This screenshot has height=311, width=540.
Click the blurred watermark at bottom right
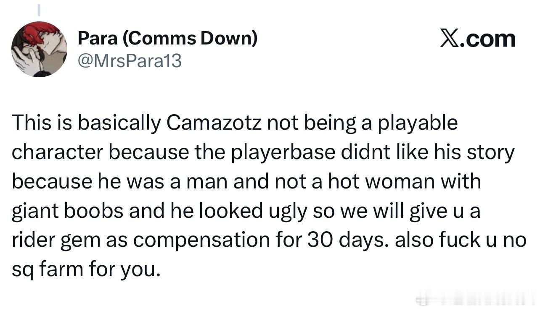click(x=471, y=300)
